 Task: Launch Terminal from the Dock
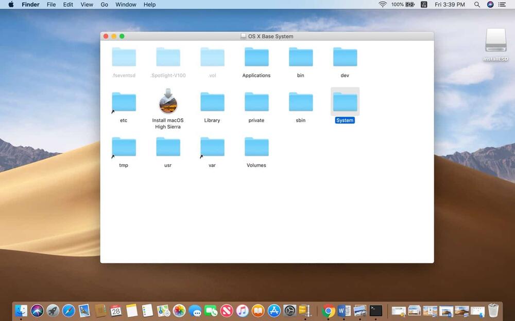376,311
